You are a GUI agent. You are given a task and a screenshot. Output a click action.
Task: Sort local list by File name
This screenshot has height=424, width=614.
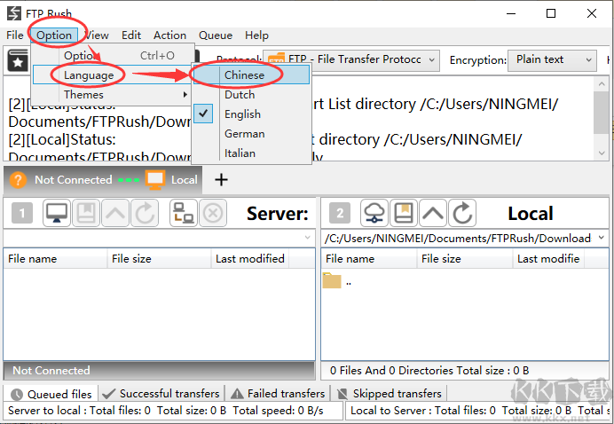[x=369, y=259]
